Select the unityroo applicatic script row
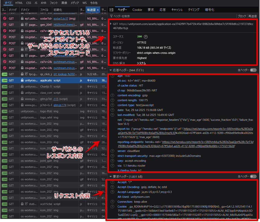Viewport: 260px width, 222px height. (x=54, y=80)
